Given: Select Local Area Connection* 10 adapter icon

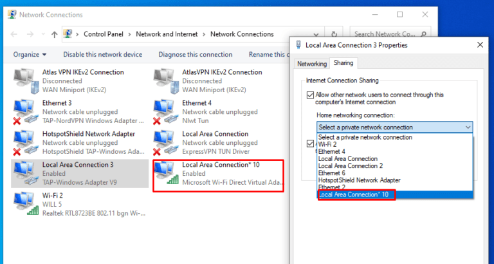Looking at the screenshot, I should [x=166, y=173].
